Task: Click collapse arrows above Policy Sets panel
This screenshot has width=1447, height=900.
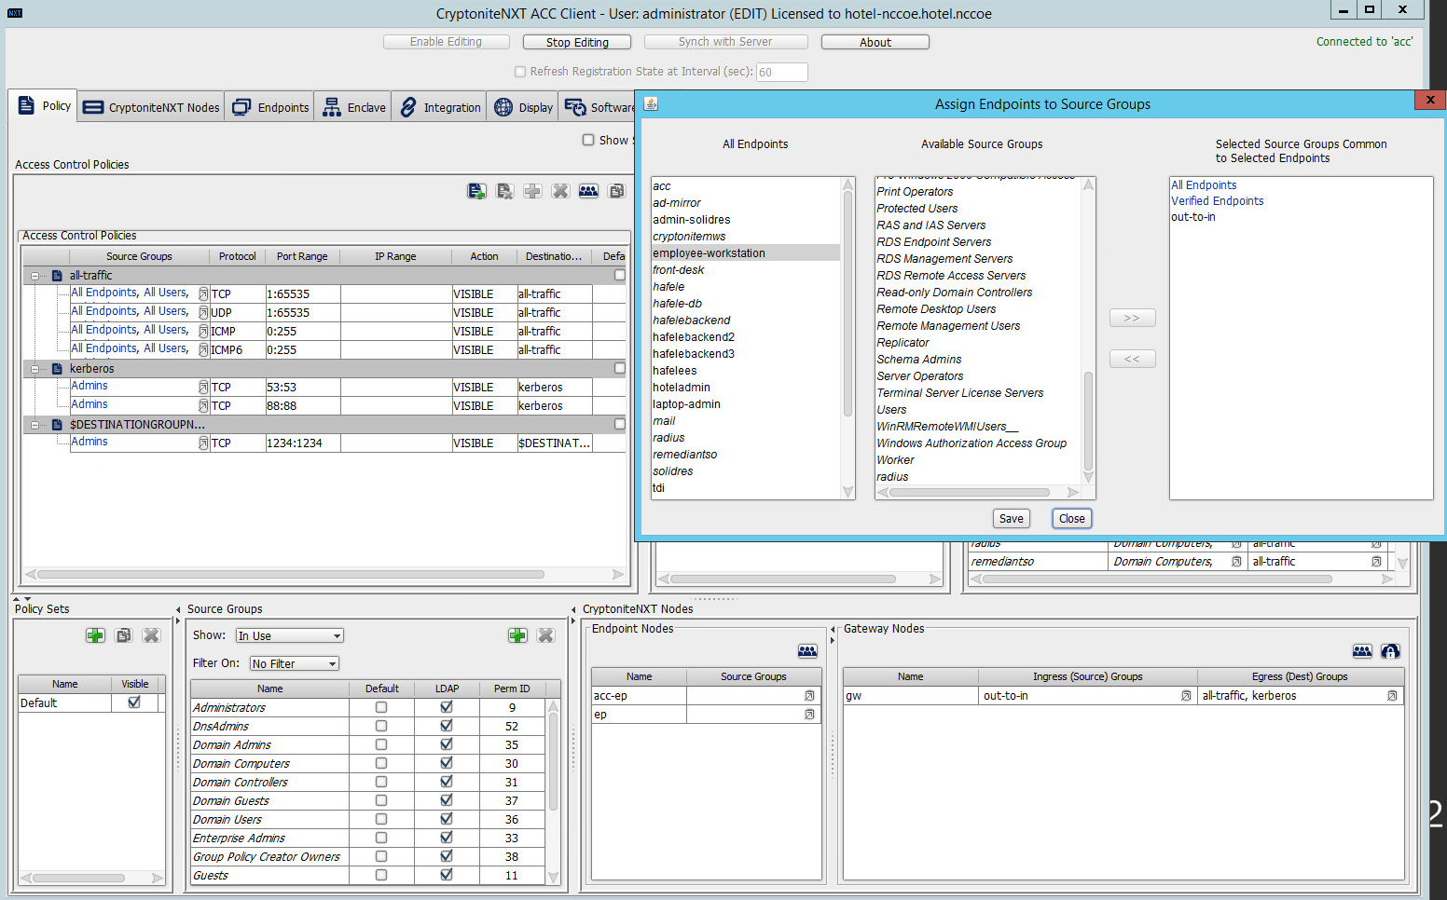Action: 21,598
